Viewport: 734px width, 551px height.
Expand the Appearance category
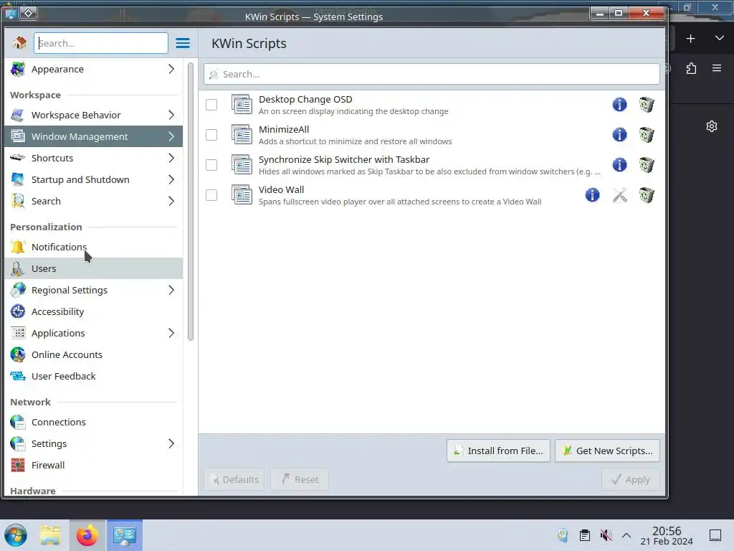(x=171, y=69)
